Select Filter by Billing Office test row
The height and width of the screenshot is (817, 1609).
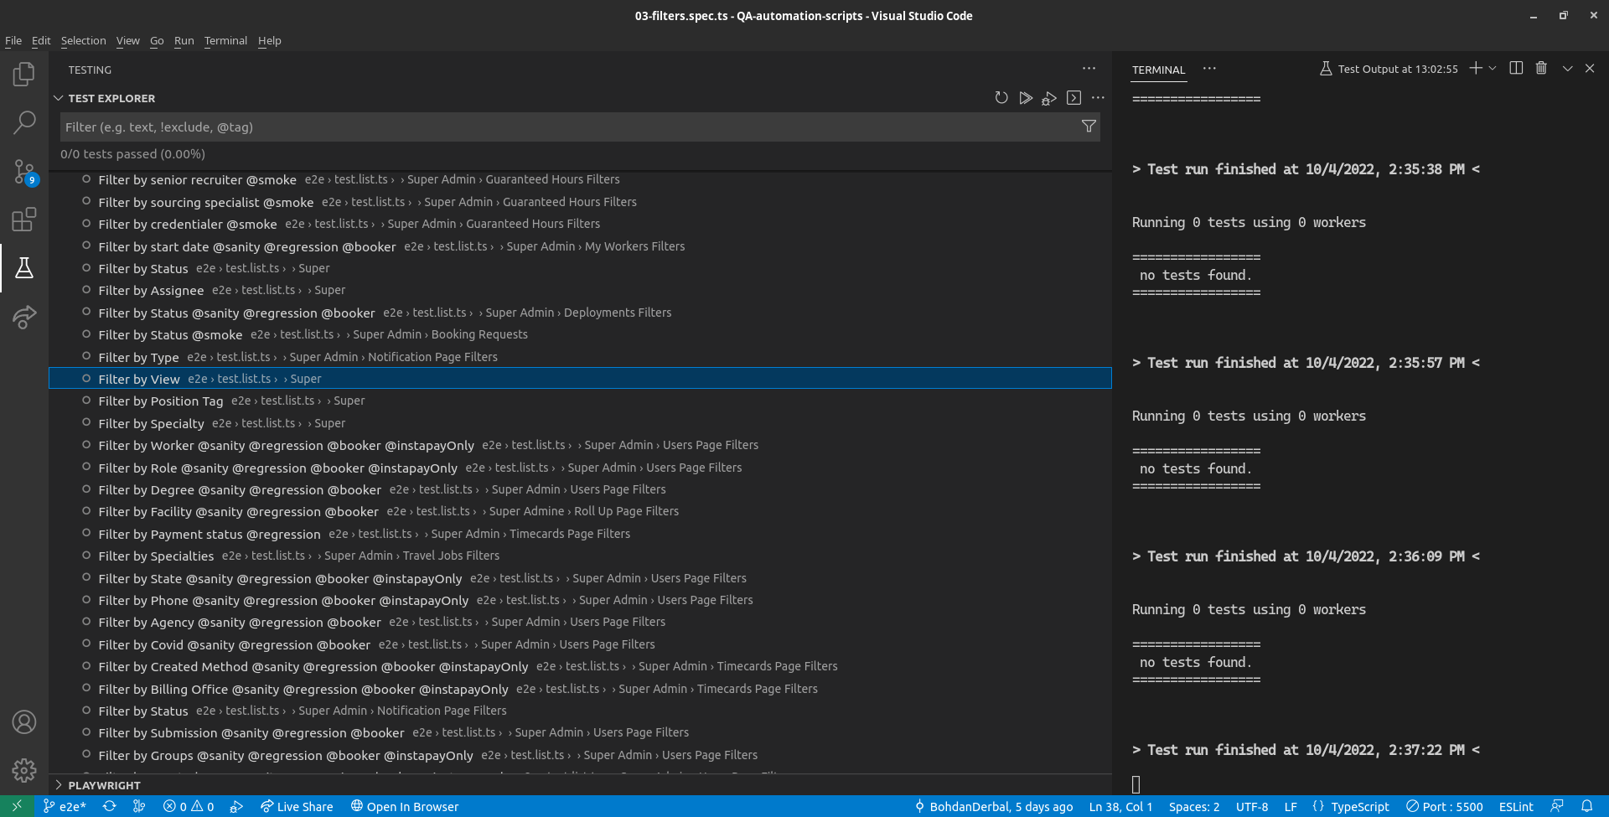point(580,689)
